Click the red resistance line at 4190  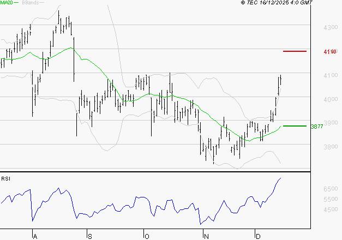point(295,51)
